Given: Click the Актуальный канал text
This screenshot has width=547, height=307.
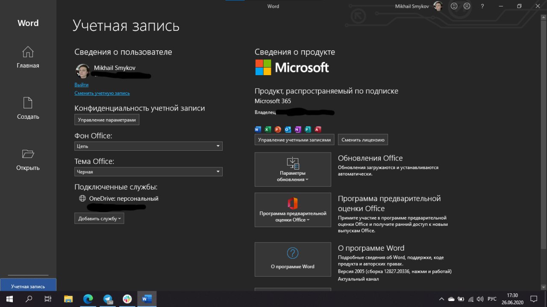Looking at the screenshot, I should point(358,279).
